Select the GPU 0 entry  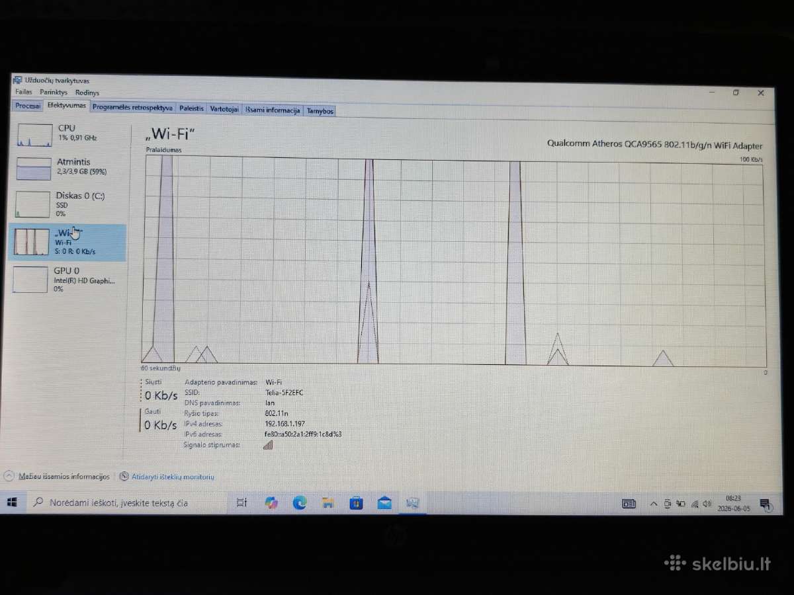66,280
